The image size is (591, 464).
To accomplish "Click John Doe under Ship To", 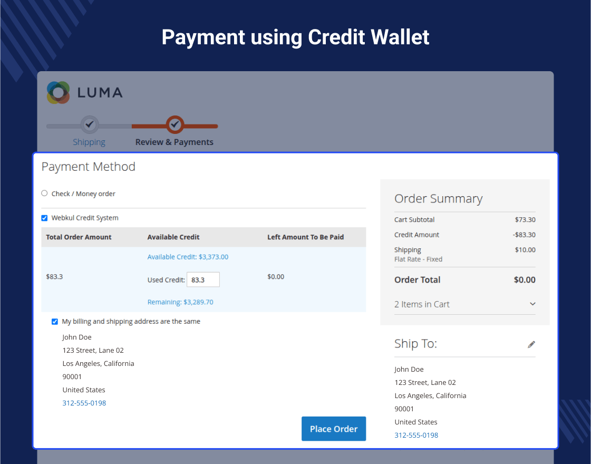I will click(409, 370).
